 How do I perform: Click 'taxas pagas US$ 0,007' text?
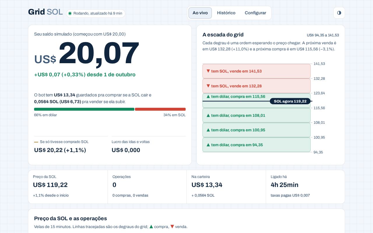290,195
